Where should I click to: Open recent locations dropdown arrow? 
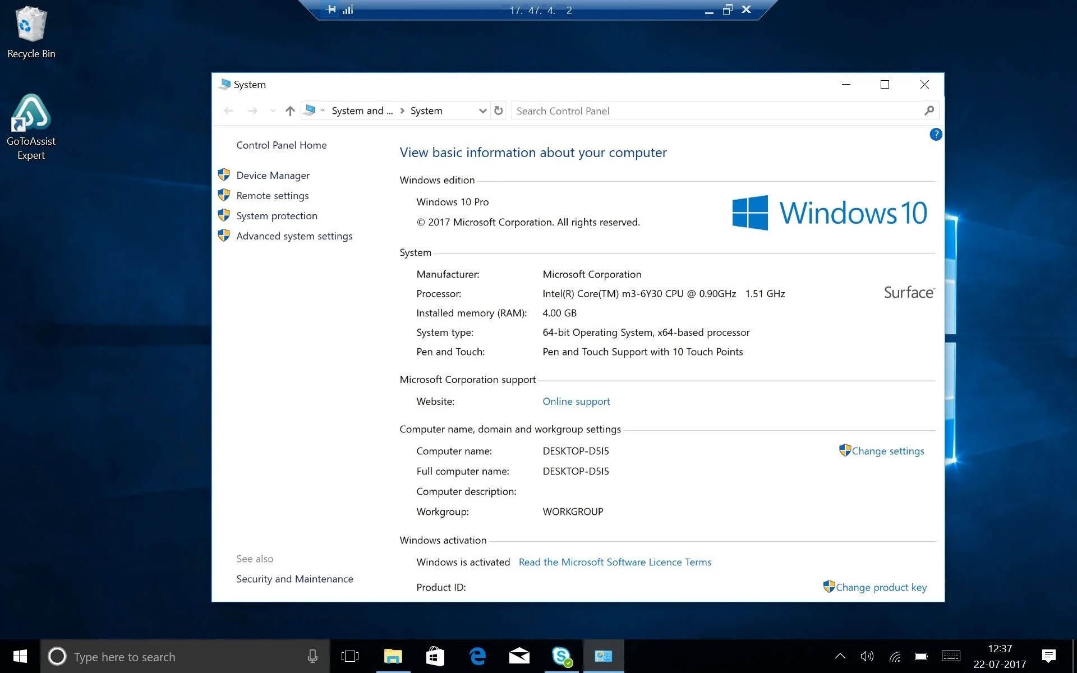[x=273, y=111]
